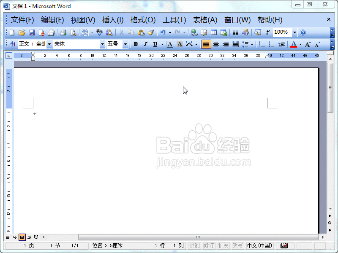338x253 pixels.
Task: Open the 插入(I) menu
Action: click(113, 20)
